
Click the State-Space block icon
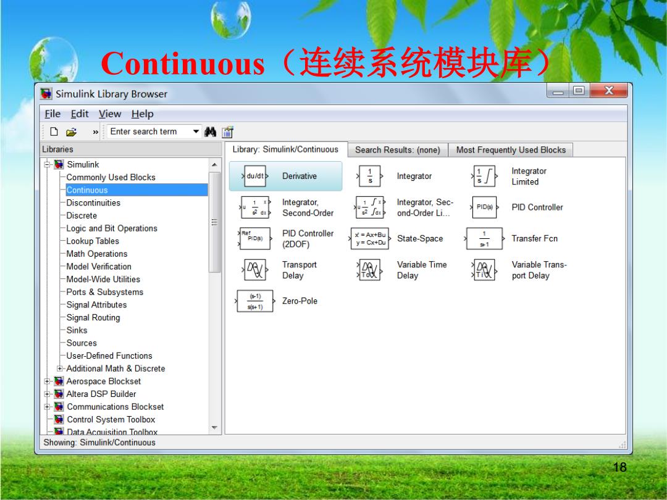coord(370,238)
